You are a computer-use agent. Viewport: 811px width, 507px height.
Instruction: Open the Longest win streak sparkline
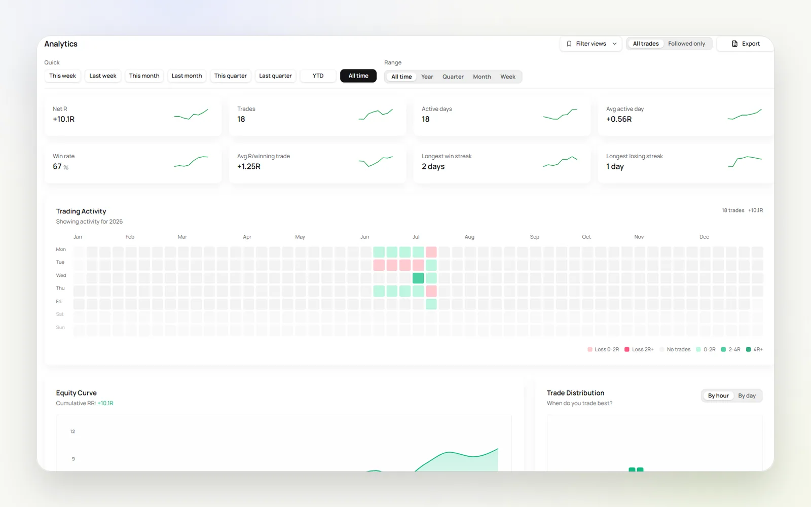pyautogui.click(x=560, y=162)
